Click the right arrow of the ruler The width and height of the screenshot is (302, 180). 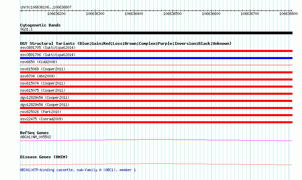(x=291, y=11)
